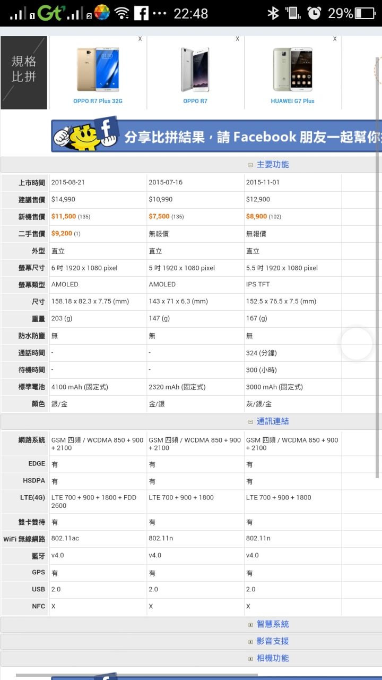382x680 pixels.
Task: Tap the Wi-Fi status icon
Action: pos(121,13)
